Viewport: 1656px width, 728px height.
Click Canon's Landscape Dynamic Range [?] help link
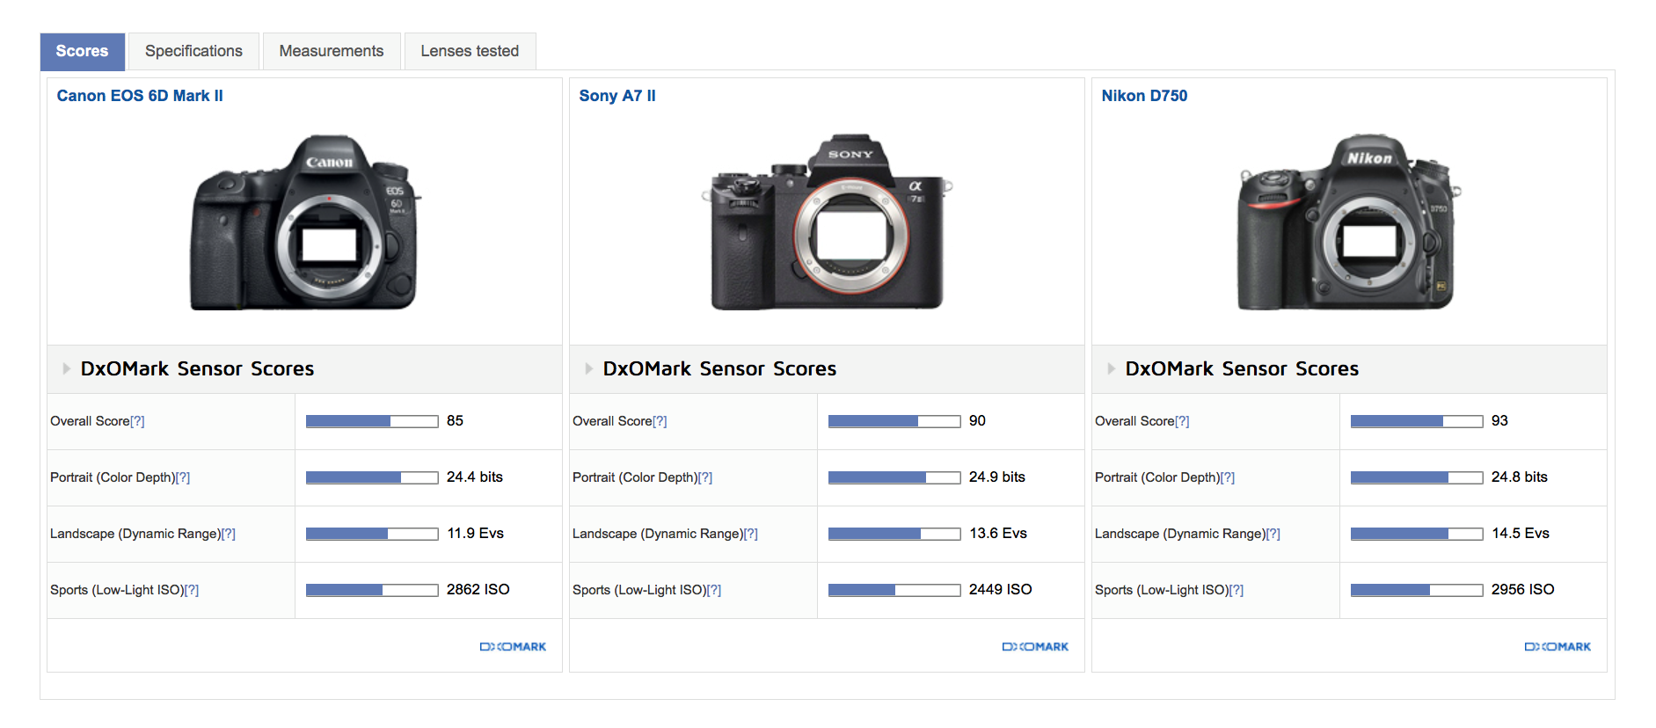(x=229, y=534)
